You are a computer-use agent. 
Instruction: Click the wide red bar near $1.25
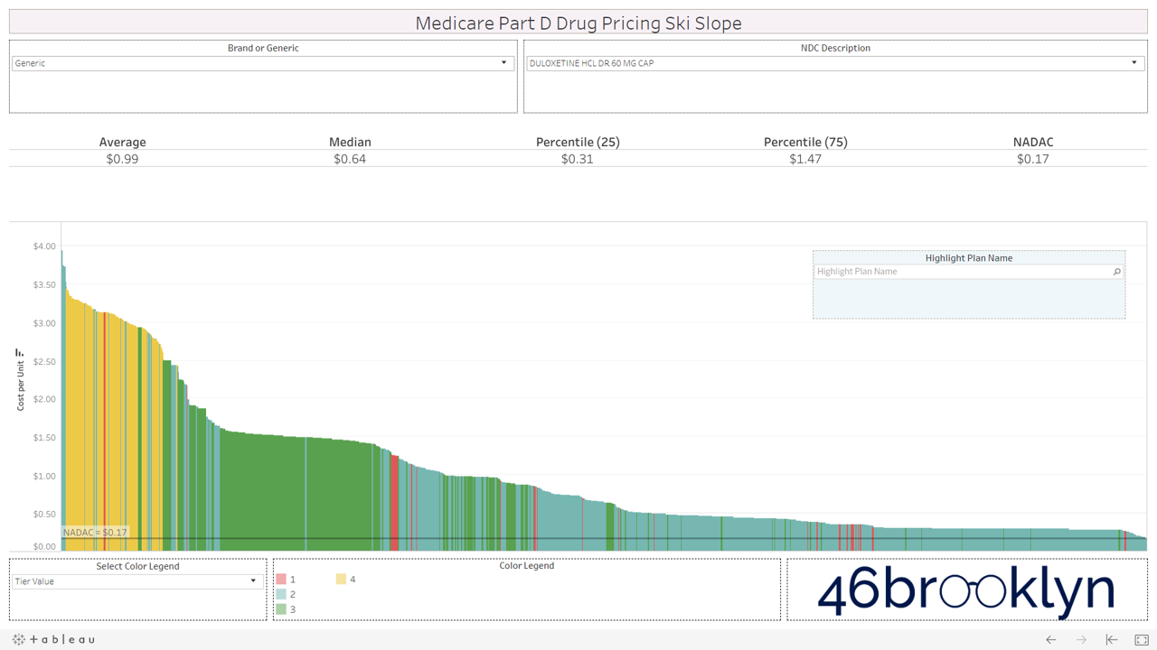click(x=395, y=503)
